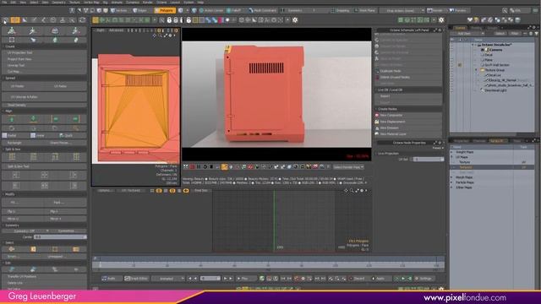Screen dimensions: 541x304
Task: Open the Add Item dropdown
Action: coord(468,34)
